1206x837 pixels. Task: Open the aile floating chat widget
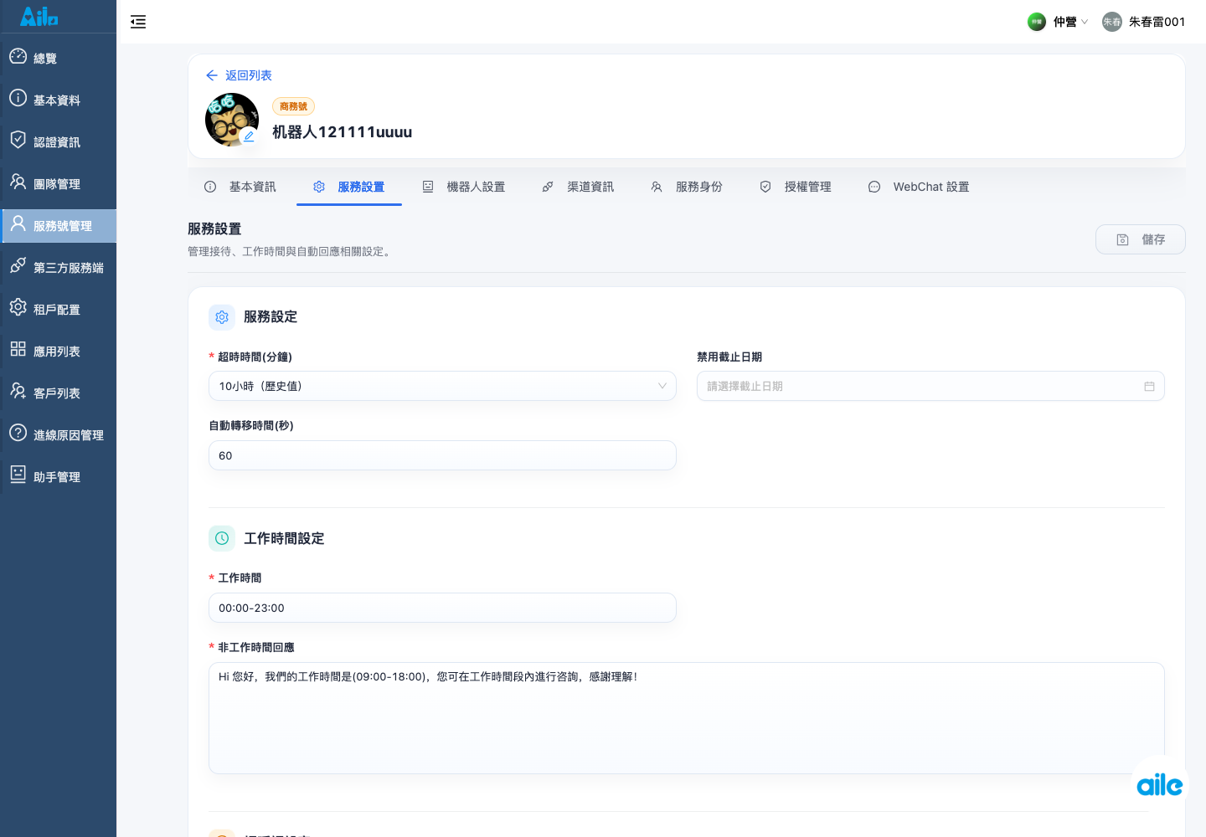1160,784
